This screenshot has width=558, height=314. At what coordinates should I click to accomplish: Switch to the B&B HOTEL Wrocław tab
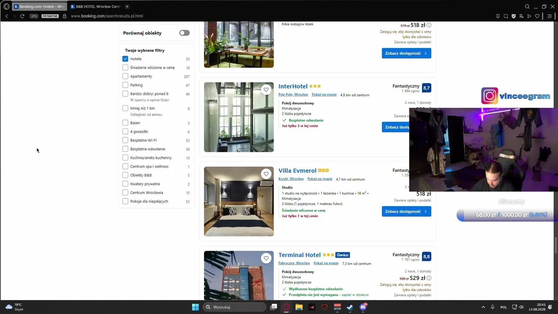click(x=95, y=7)
